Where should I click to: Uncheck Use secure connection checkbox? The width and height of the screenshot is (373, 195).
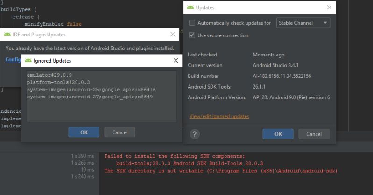click(192, 35)
